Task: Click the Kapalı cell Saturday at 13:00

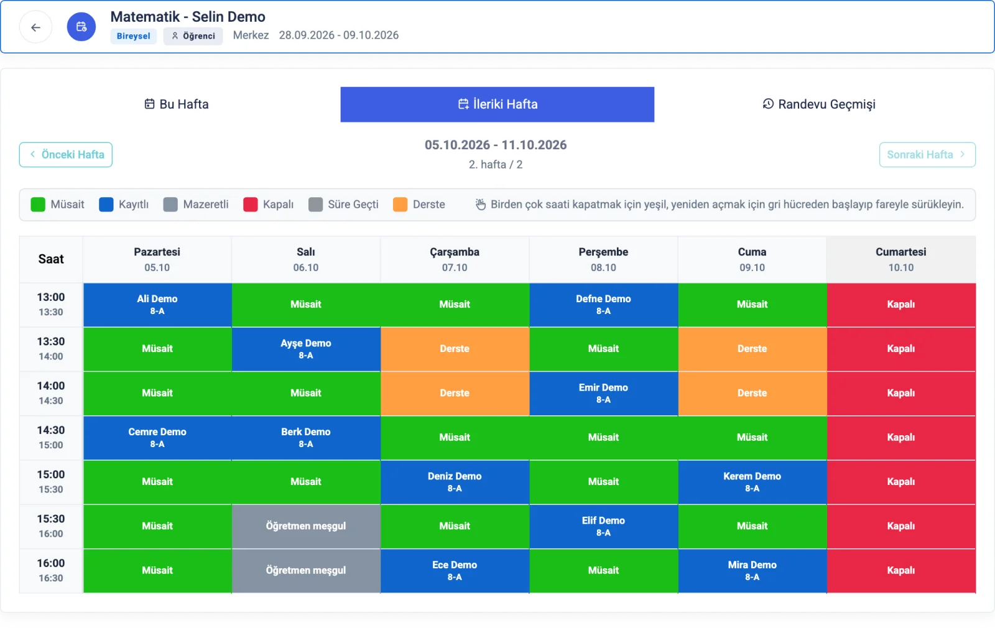Action: point(901,305)
